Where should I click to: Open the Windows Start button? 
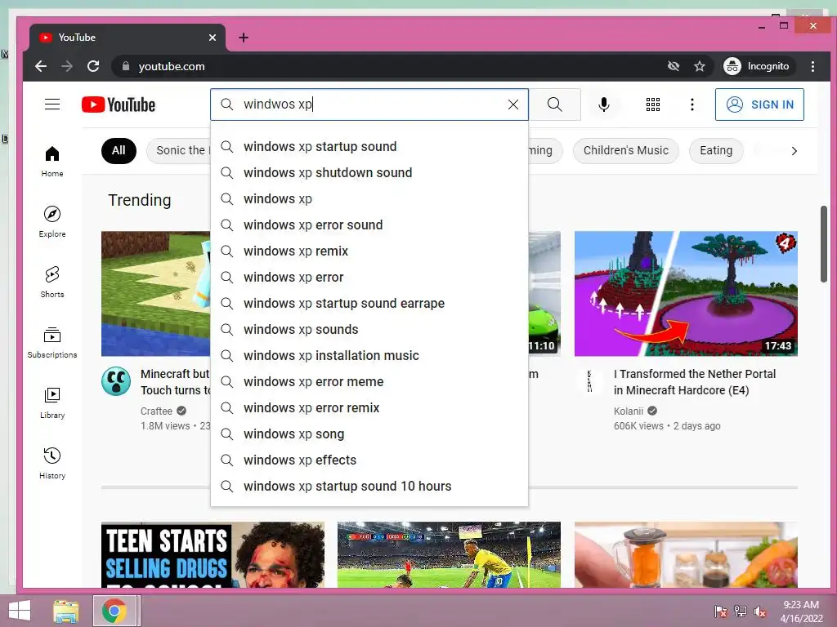click(x=20, y=611)
